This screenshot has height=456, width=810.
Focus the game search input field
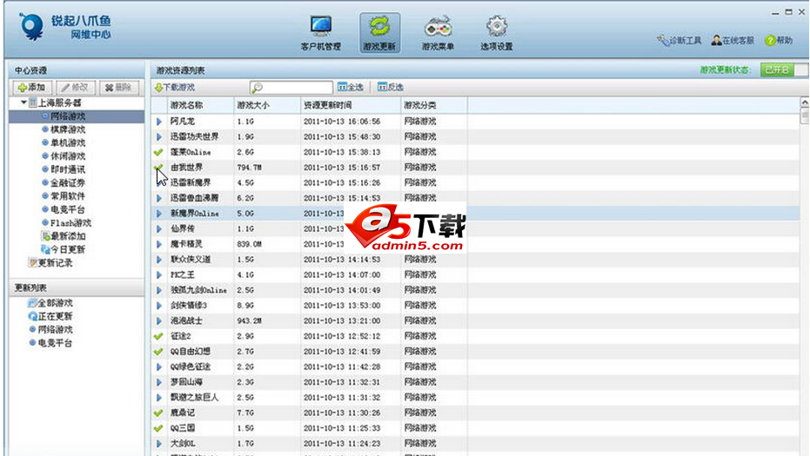(x=291, y=87)
